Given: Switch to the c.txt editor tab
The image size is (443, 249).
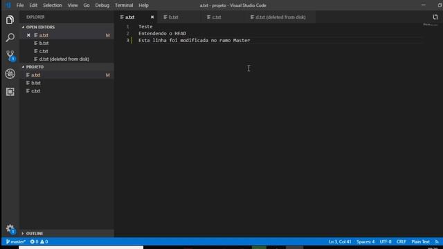Looking at the screenshot, I should pos(222,17).
